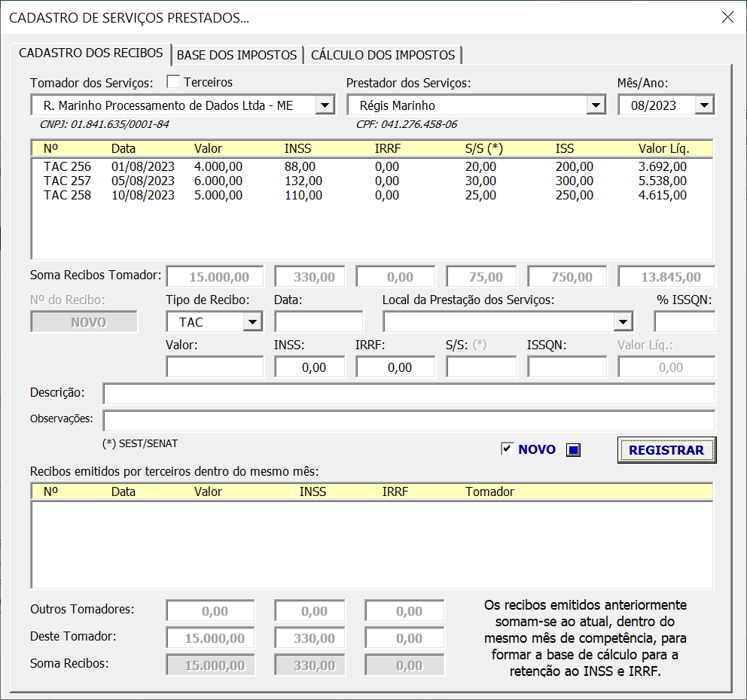Image resolution: width=747 pixels, height=700 pixels.
Task: Expand the Local da Prestação dos Serviços dropdown
Action: pyautogui.click(x=622, y=321)
